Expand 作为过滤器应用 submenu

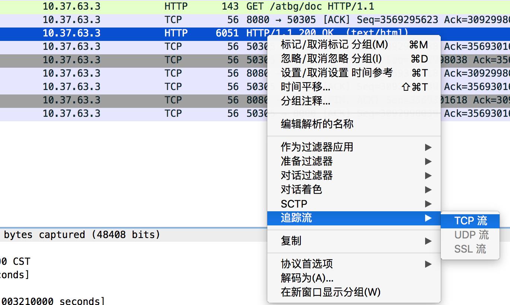(x=354, y=147)
